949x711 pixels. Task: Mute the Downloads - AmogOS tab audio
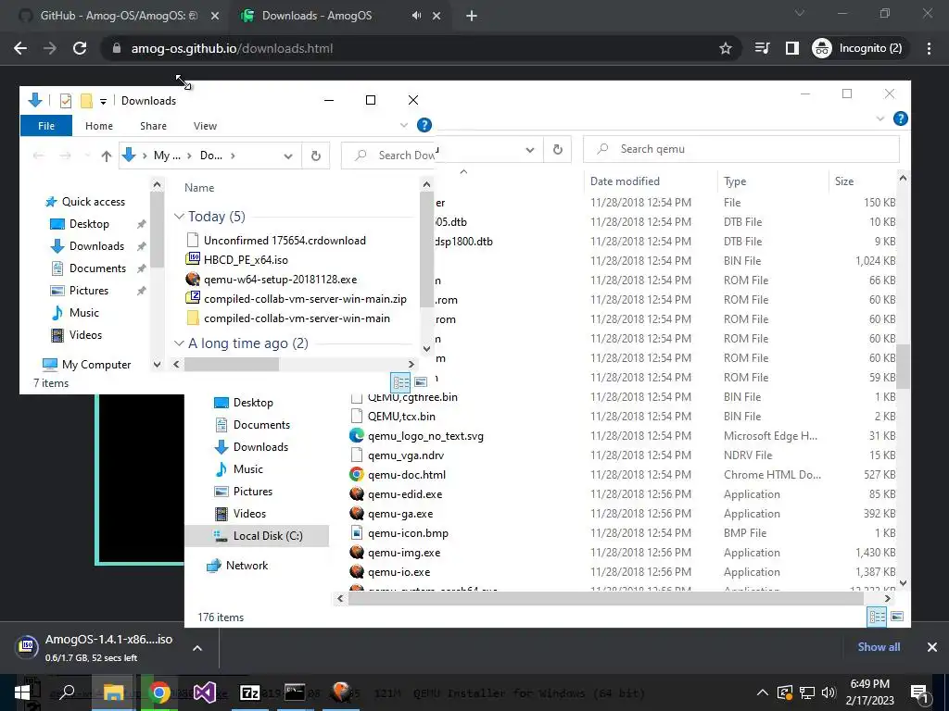416,16
